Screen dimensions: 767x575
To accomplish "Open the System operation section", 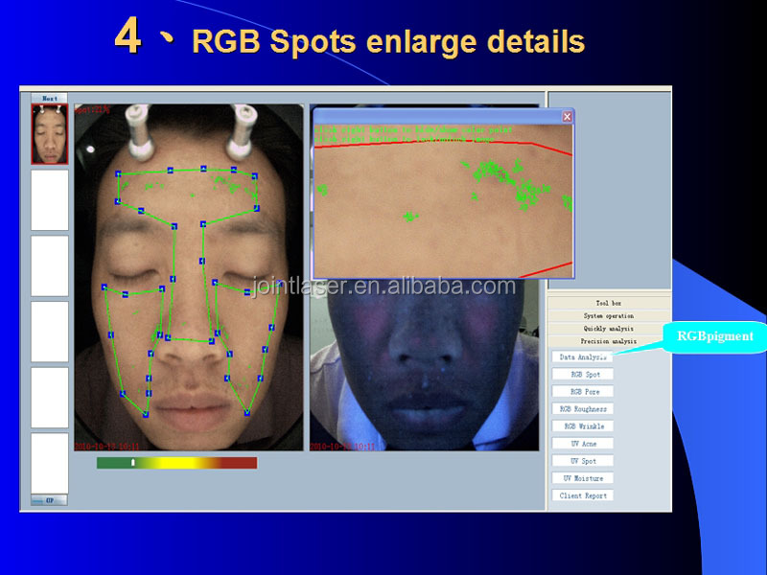I will [x=609, y=316].
